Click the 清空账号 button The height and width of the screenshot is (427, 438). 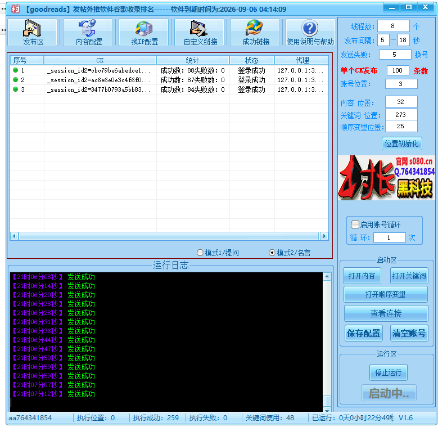point(409,333)
